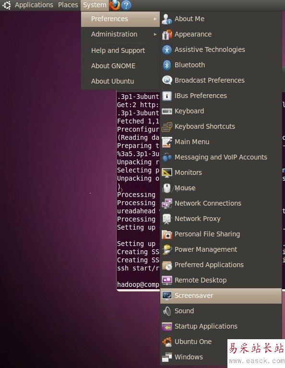The image size is (285, 368).
Task: Click the Mouse icon
Action: click(167, 188)
